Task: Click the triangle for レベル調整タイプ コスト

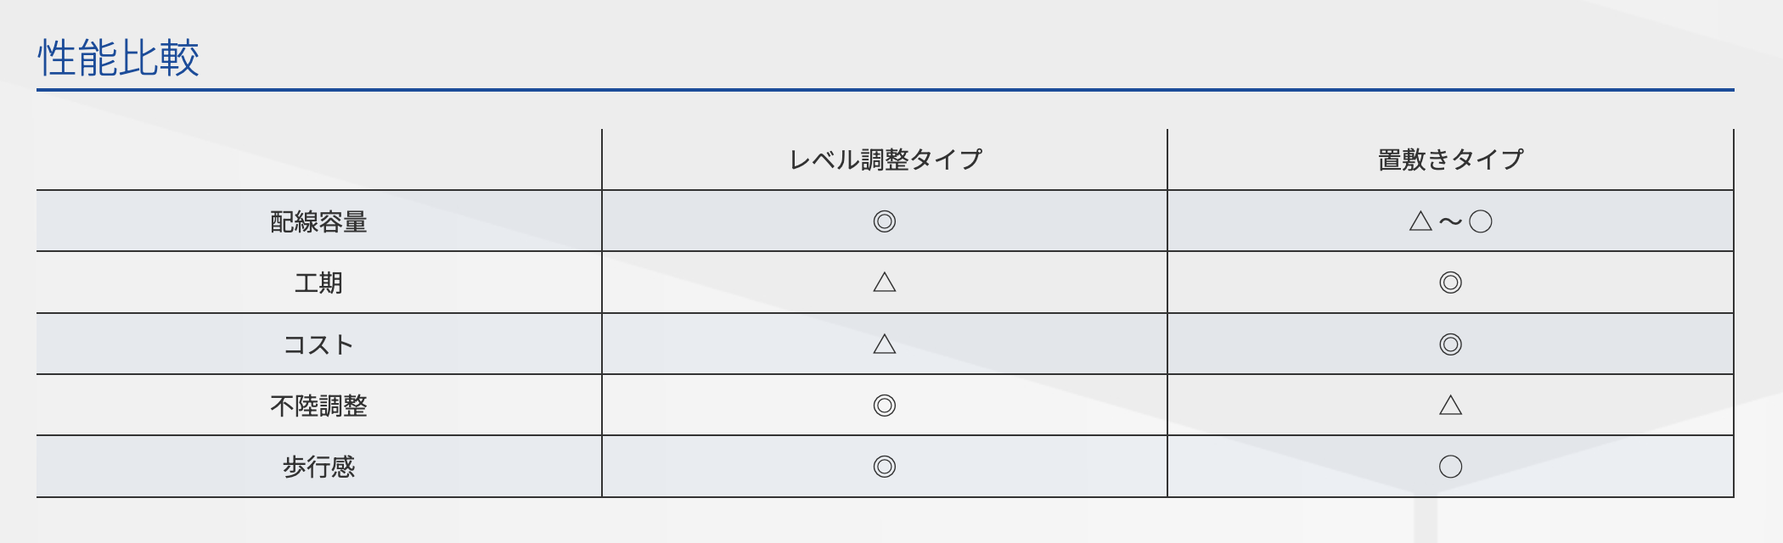Action: 885,344
